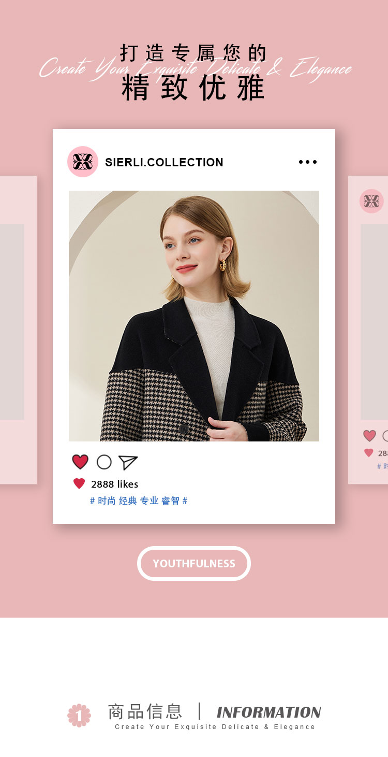Click the profile logo on right side card
The image size is (388, 757).
371,201
